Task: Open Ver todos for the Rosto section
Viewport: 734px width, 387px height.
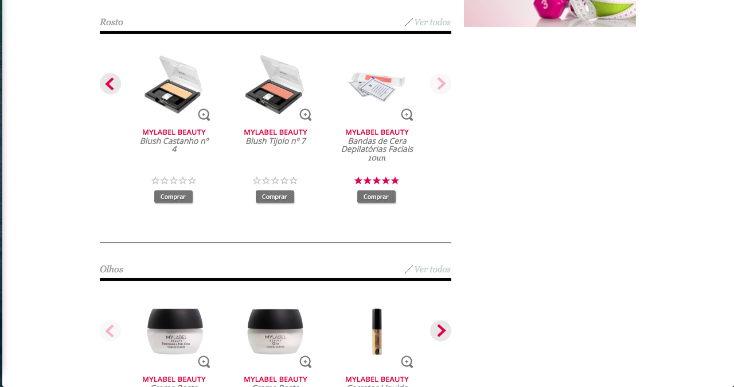Action: pyautogui.click(x=432, y=22)
